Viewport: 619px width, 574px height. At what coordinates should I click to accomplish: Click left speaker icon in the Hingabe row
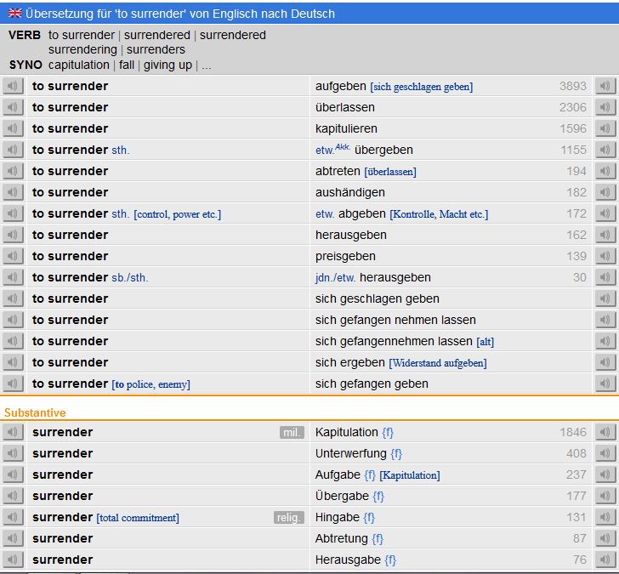pyautogui.click(x=13, y=517)
